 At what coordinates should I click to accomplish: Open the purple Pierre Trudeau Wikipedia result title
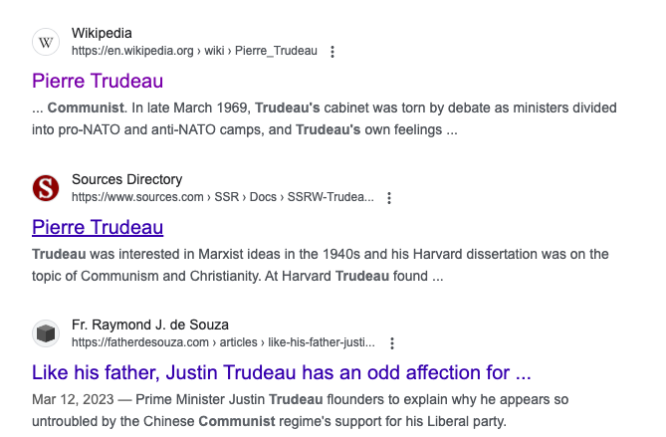98,81
